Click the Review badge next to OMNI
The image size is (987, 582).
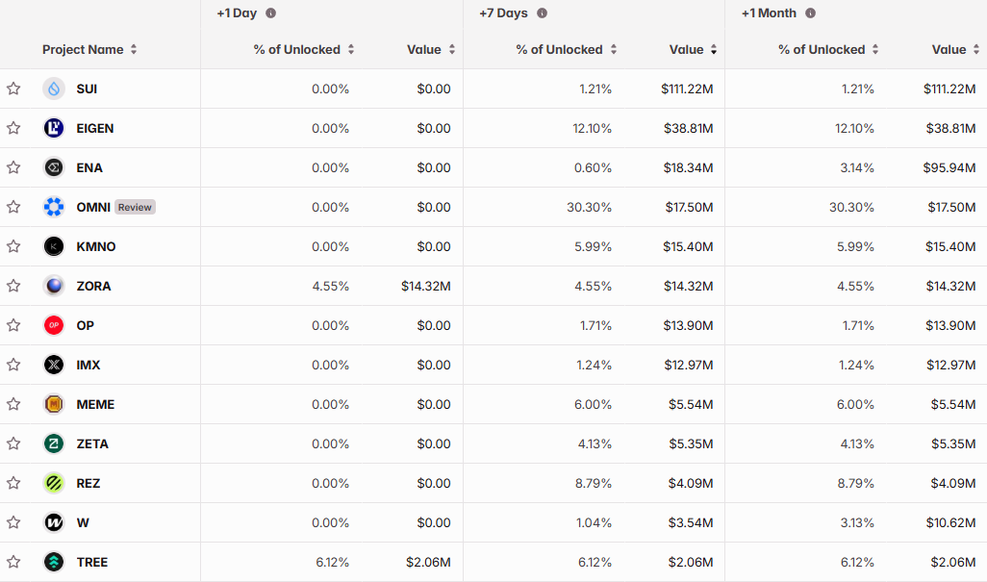135,207
